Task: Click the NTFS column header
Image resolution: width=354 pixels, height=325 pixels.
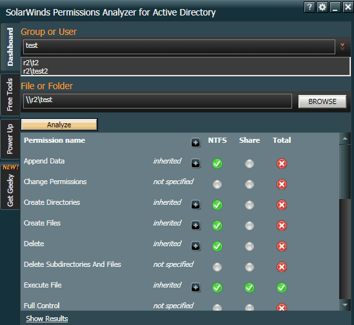Action: tap(217, 140)
